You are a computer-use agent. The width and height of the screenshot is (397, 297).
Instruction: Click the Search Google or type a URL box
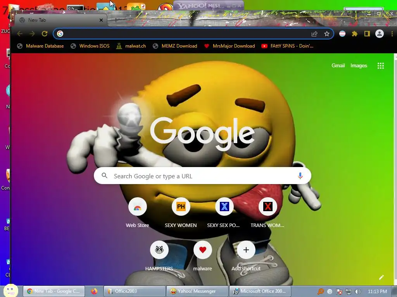tap(202, 176)
